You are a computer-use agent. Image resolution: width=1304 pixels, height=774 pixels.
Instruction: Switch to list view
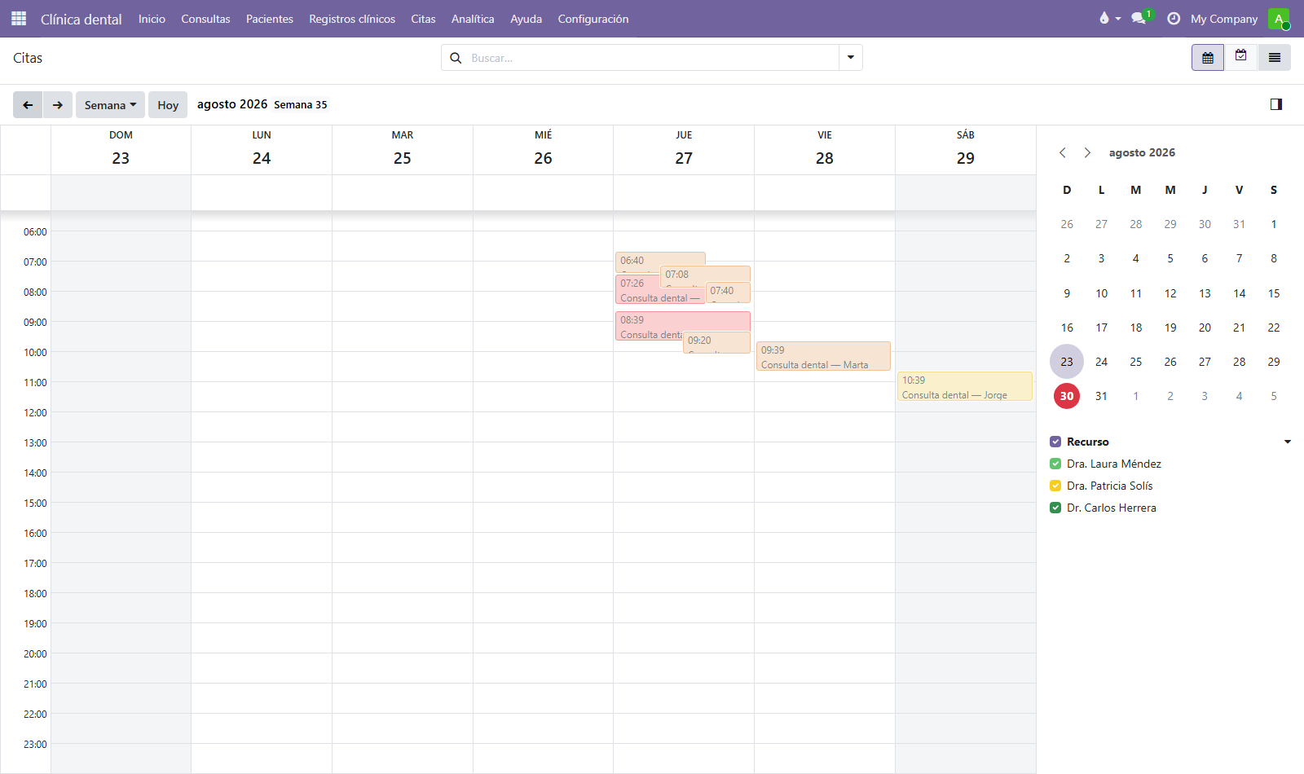click(x=1275, y=58)
